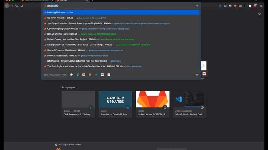Image resolution: width=268 pixels, height=150 pixels.
Task: Search with Bing one-off icon
Action: tap(77, 75)
